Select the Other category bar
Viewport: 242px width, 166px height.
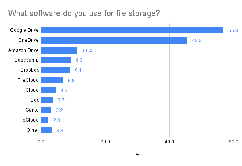click(46, 130)
